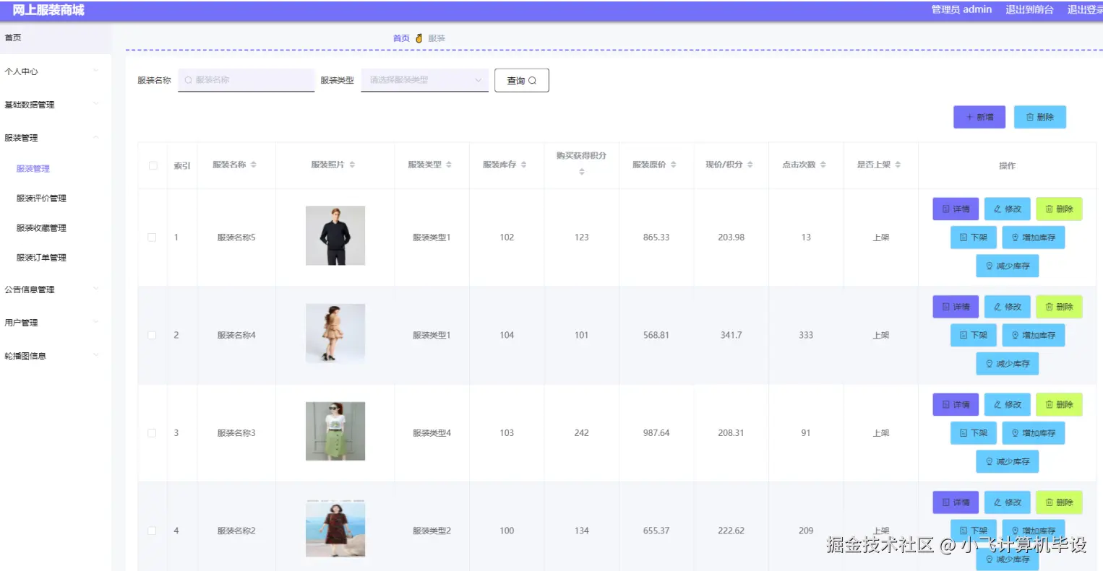Click 修改 for 服装名称2 row
The height and width of the screenshot is (571, 1103).
[x=1008, y=502]
